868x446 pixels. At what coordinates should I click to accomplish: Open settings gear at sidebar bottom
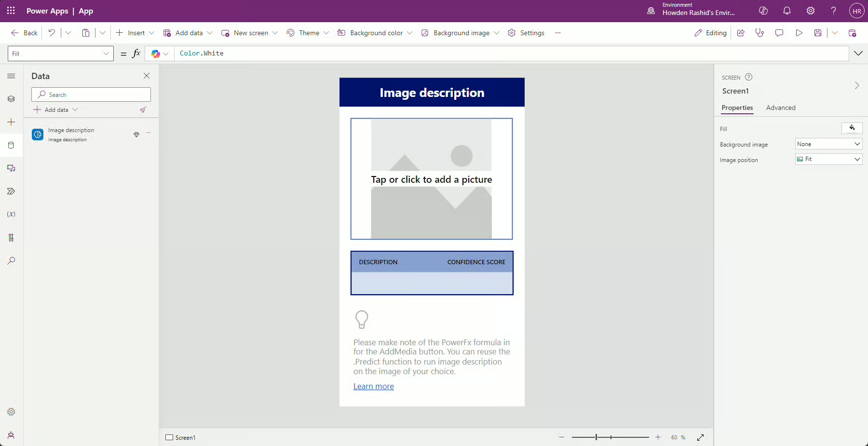(11, 412)
